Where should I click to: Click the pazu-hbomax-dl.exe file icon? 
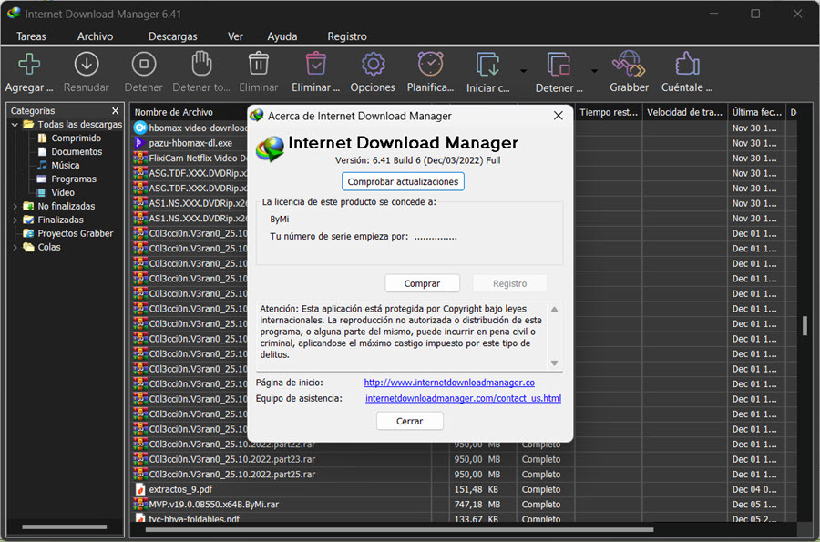pyautogui.click(x=139, y=143)
